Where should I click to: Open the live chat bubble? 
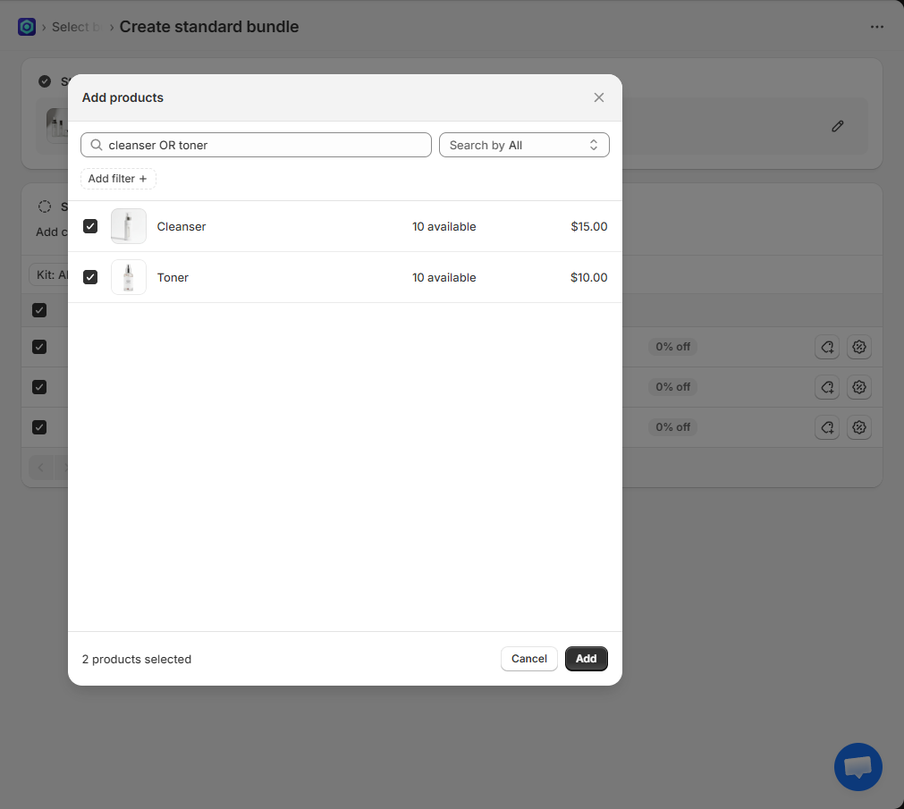tap(858, 766)
